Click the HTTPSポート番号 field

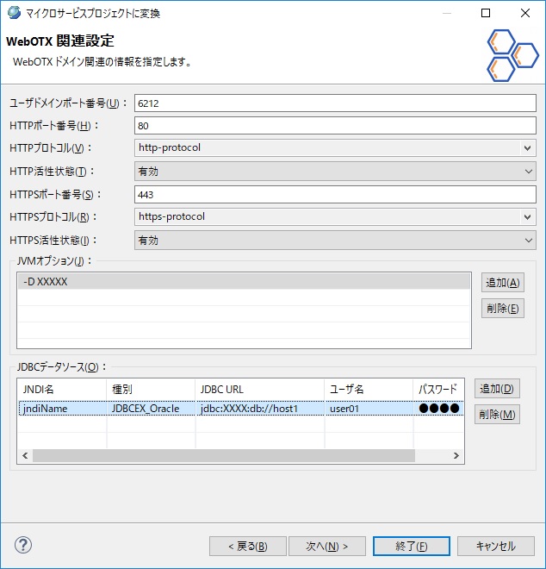pos(335,194)
